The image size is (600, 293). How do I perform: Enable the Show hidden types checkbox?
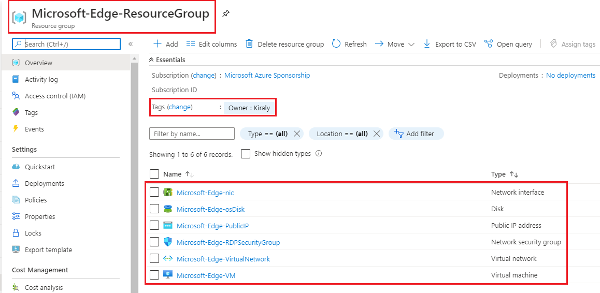click(x=246, y=154)
